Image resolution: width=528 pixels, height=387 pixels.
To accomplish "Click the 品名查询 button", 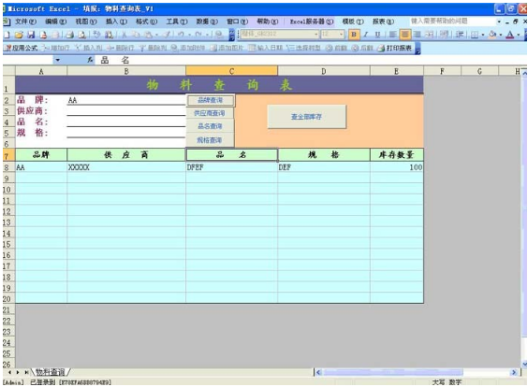I will (210, 126).
